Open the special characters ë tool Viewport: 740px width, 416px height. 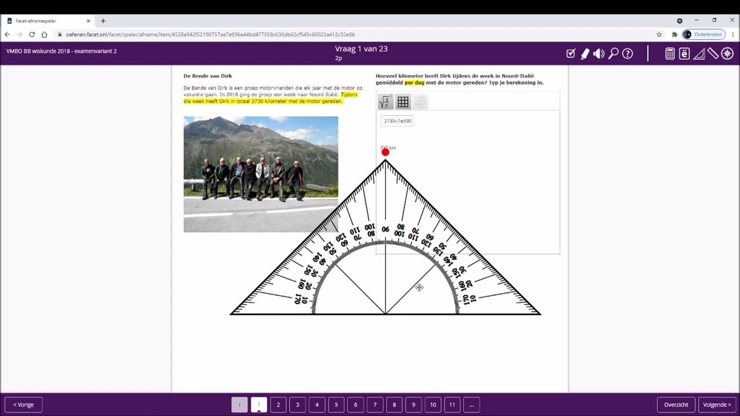684,54
